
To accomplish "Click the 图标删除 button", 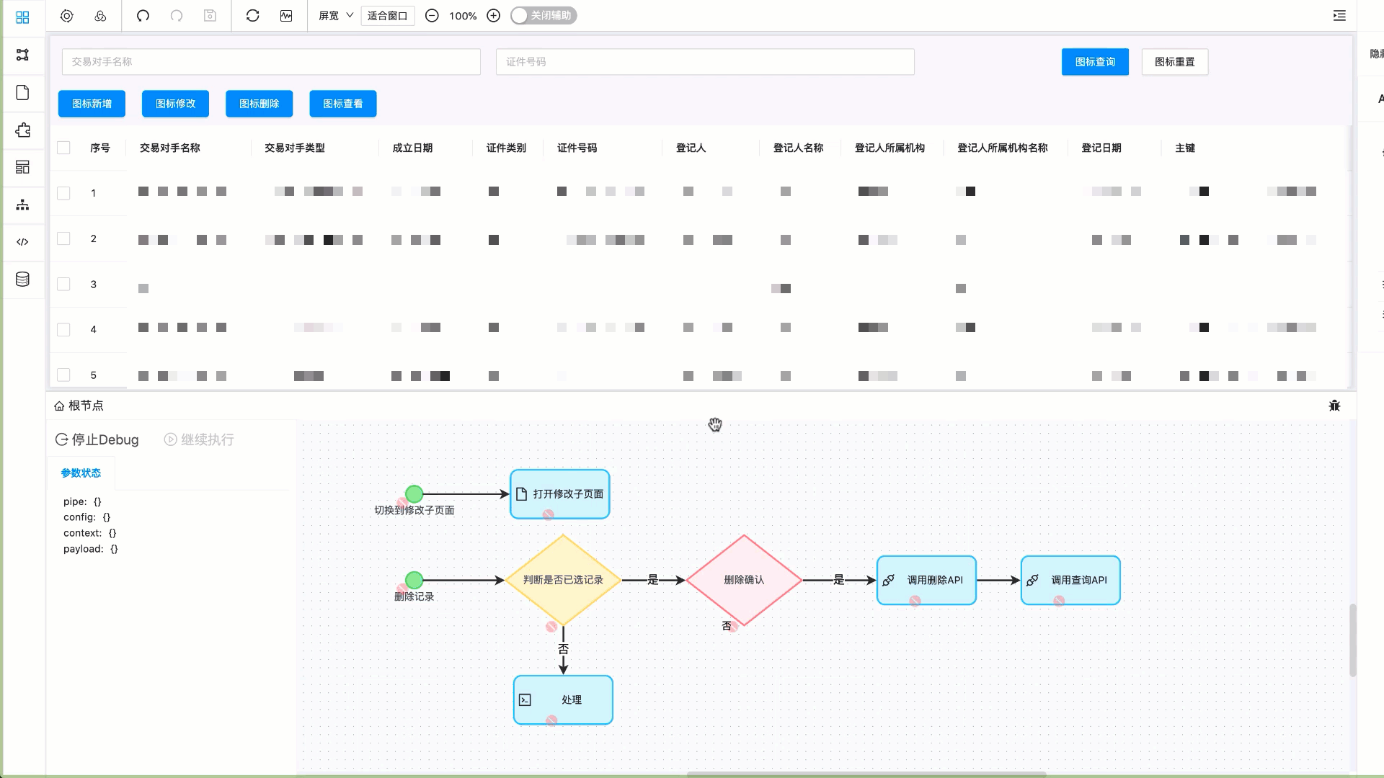I will tap(259, 104).
